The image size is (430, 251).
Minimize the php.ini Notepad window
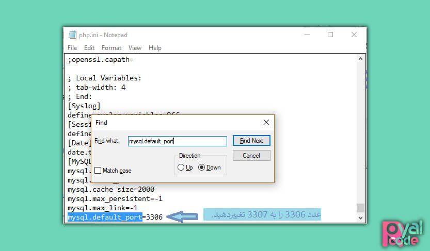pyautogui.click(x=307, y=35)
